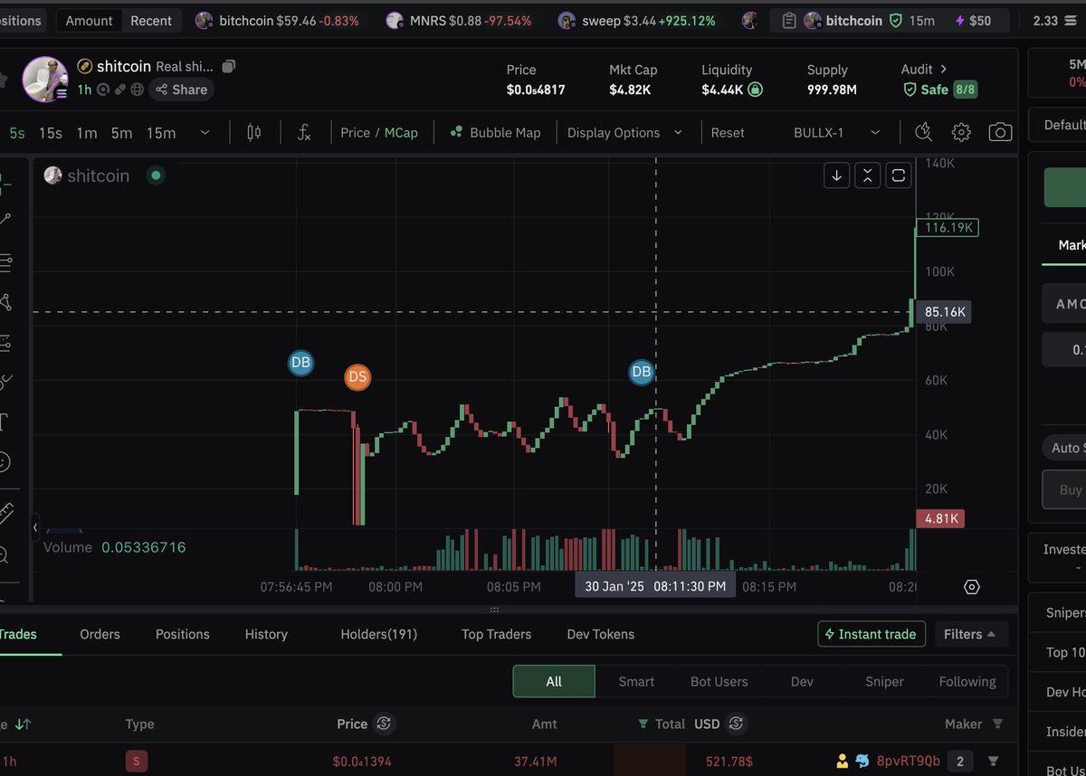Image resolution: width=1086 pixels, height=776 pixels.
Task: Open the Orders tab
Action: [x=100, y=634]
